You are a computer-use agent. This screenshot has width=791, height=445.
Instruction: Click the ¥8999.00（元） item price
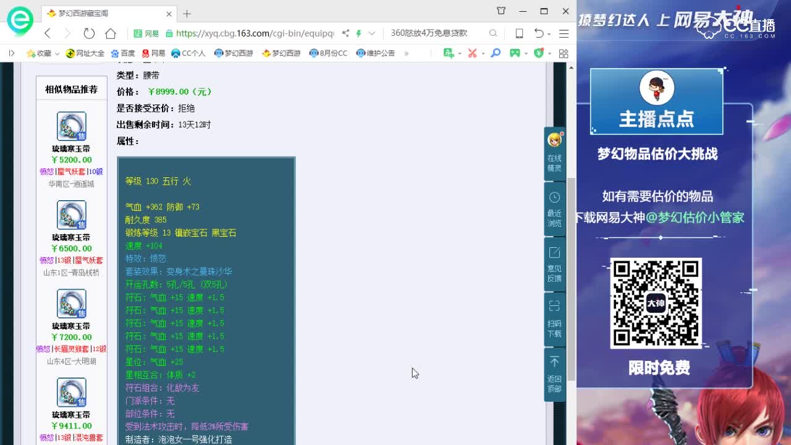[x=180, y=91]
